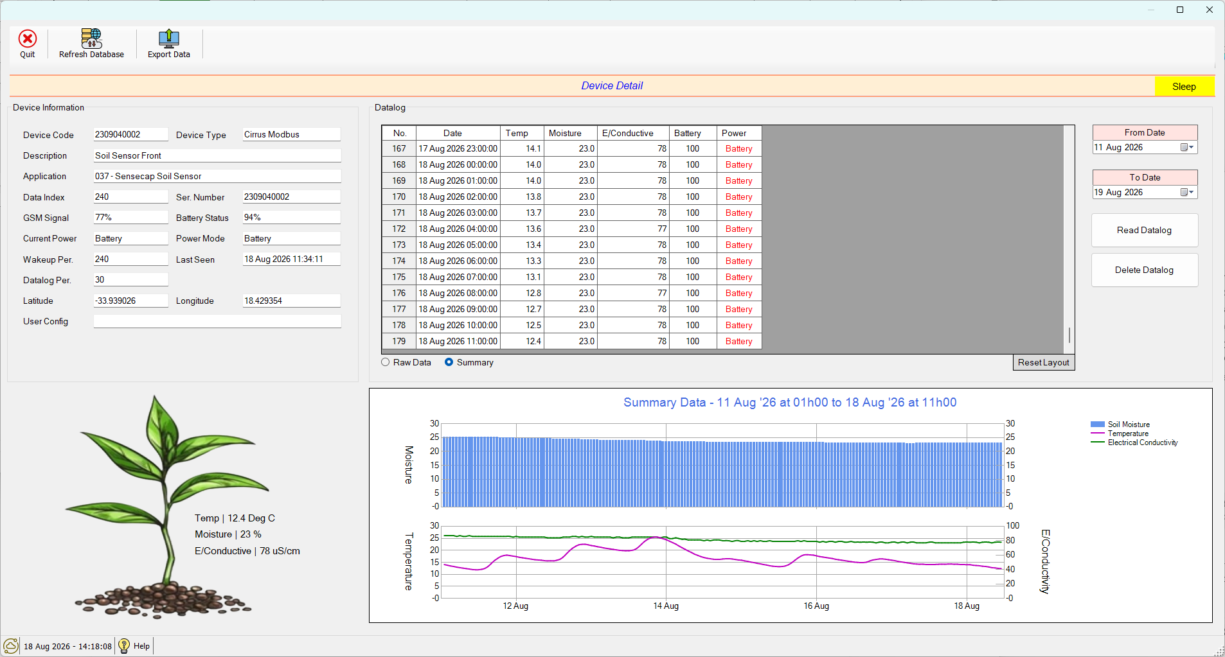Select the Raw Data radio button
The image size is (1225, 657).
point(386,362)
